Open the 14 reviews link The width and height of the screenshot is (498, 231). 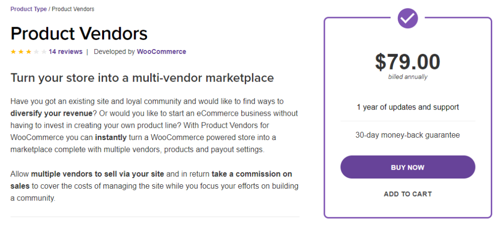coord(66,52)
